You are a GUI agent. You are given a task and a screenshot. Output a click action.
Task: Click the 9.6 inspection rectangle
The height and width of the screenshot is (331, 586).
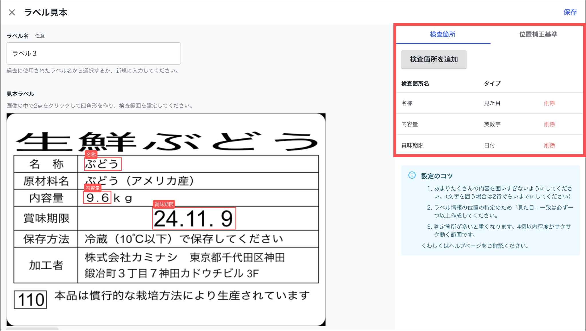97,198
